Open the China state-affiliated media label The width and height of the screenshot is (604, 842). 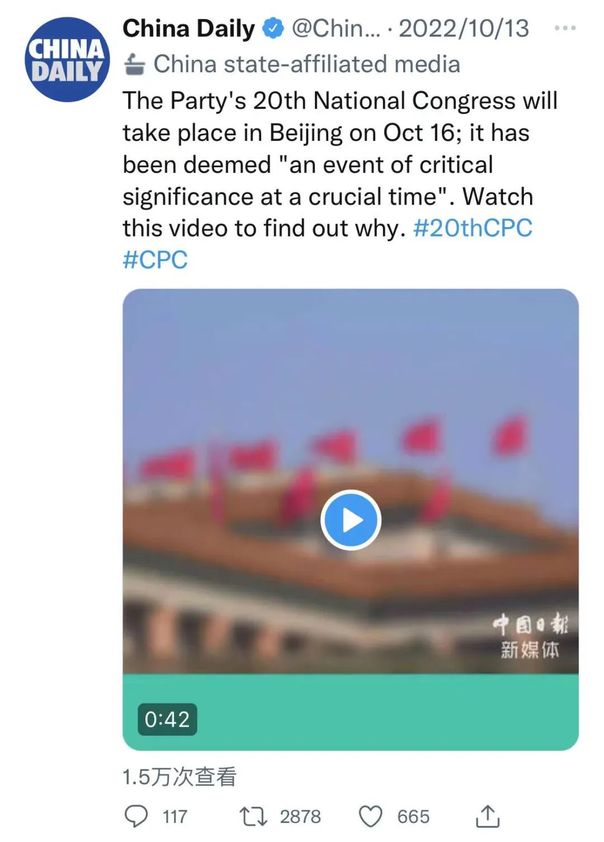coord(307,64)
